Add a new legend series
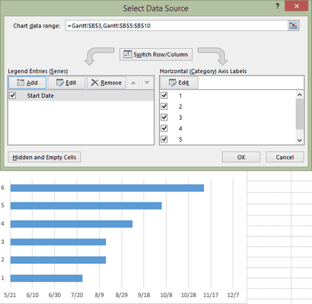 27,82
